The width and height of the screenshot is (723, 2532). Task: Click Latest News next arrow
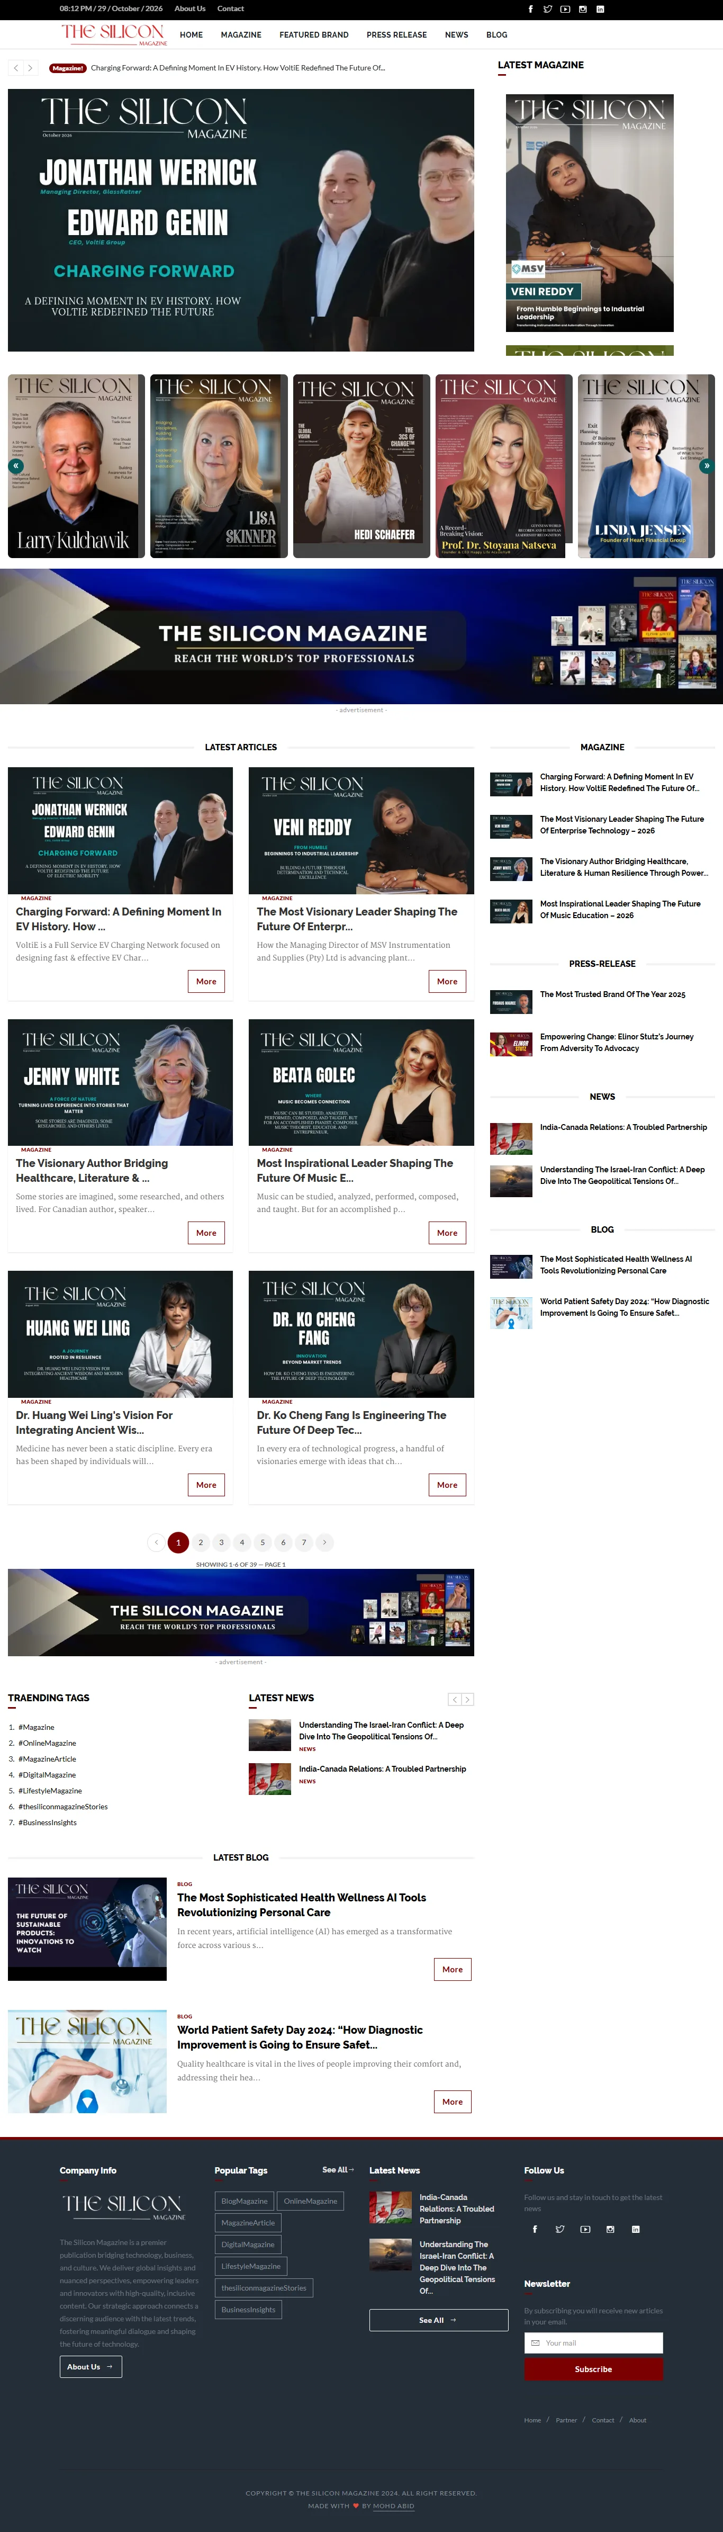467,1700
